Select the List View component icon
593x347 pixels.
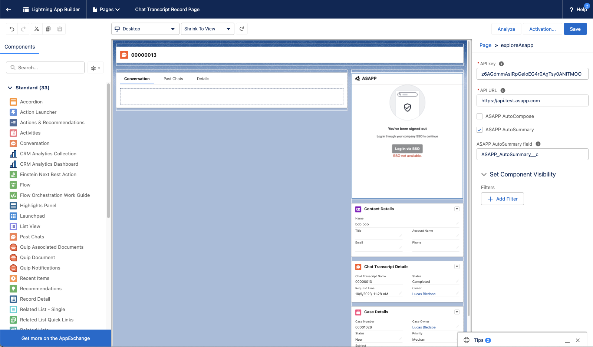pyautogui.click(x=13, y=227)
